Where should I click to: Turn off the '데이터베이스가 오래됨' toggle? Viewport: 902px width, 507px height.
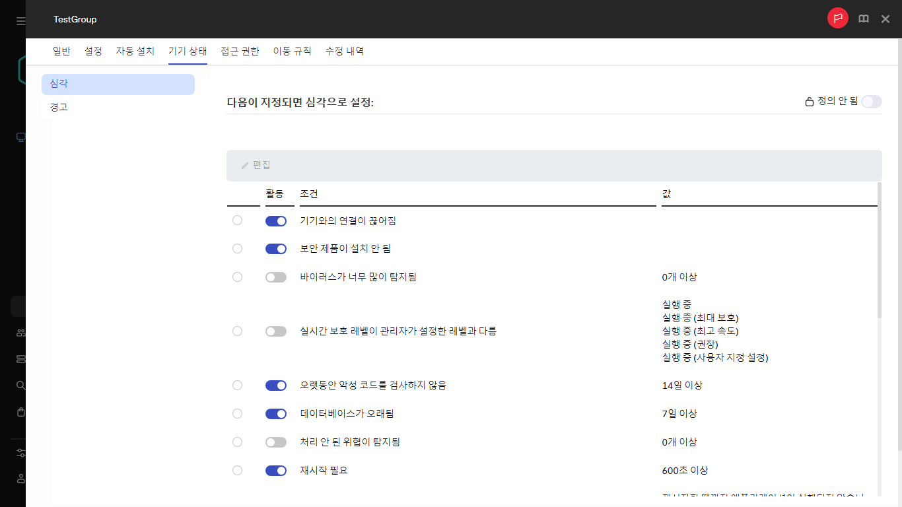(x=276, y=414)
